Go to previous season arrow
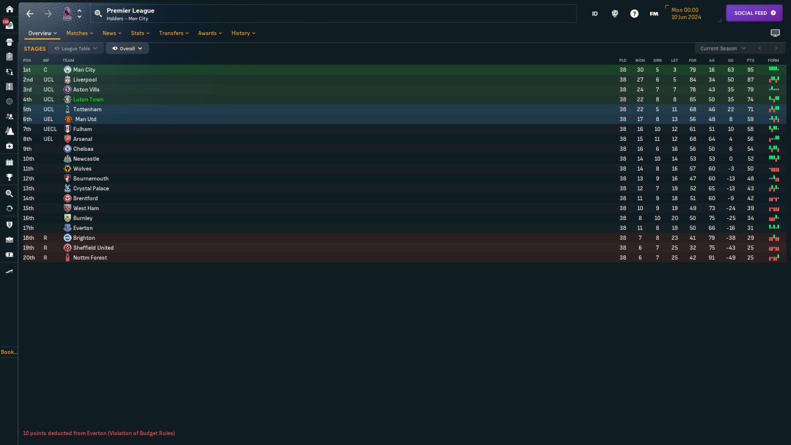 [x=759, y=48]
